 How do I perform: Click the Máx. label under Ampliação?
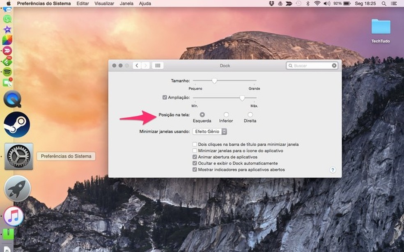pyautogui.click(x=254, y=106)
